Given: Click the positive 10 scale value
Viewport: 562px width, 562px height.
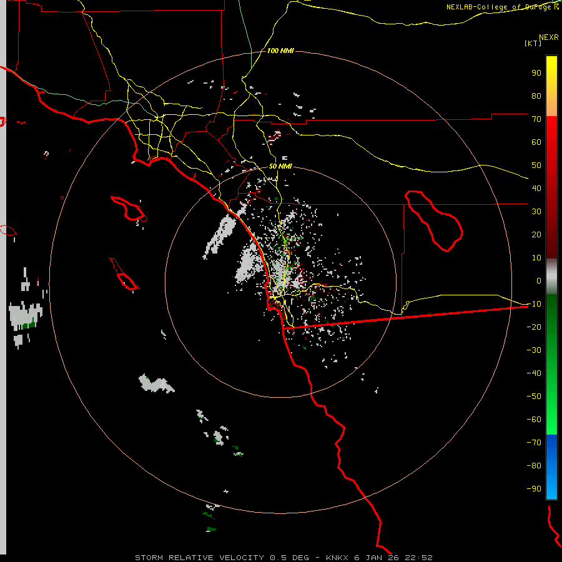Looking at the screenshot, I should pos(536,258).
